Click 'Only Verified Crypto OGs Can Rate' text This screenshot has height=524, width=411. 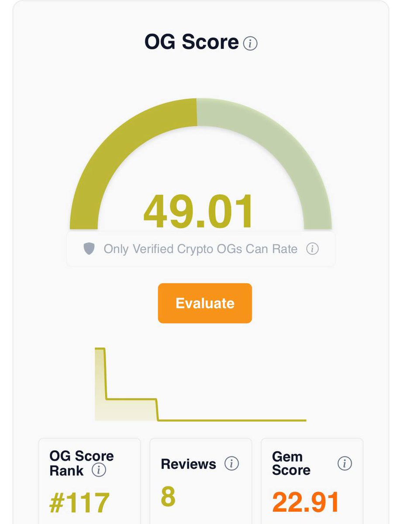[200, 249]
